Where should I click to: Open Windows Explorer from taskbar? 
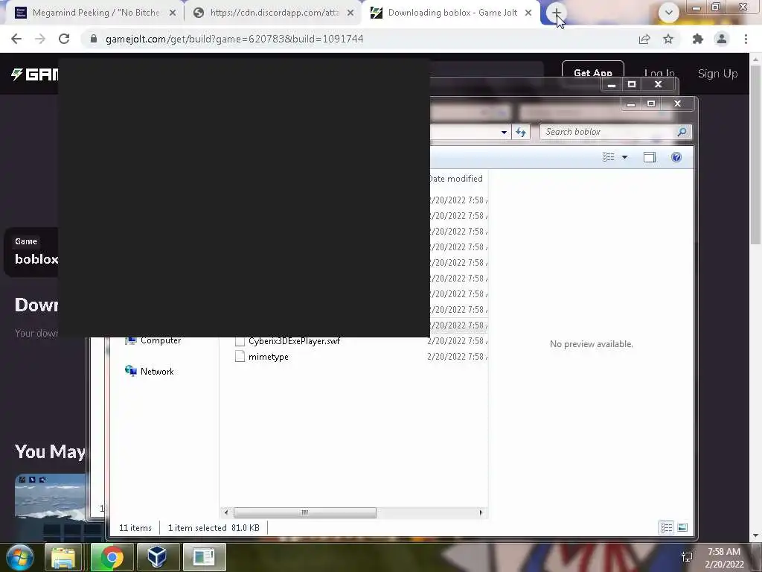pos(63,557)
